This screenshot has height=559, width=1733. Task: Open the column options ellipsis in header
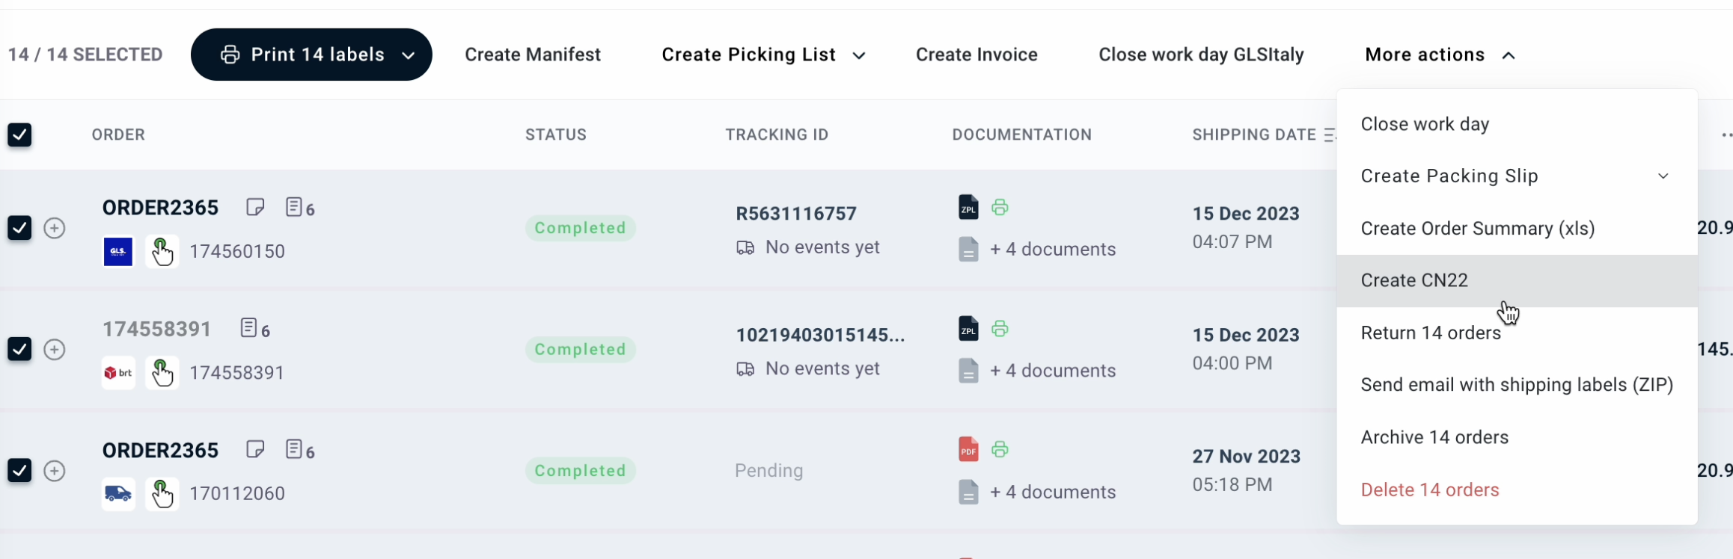(x=1726, y=135)
